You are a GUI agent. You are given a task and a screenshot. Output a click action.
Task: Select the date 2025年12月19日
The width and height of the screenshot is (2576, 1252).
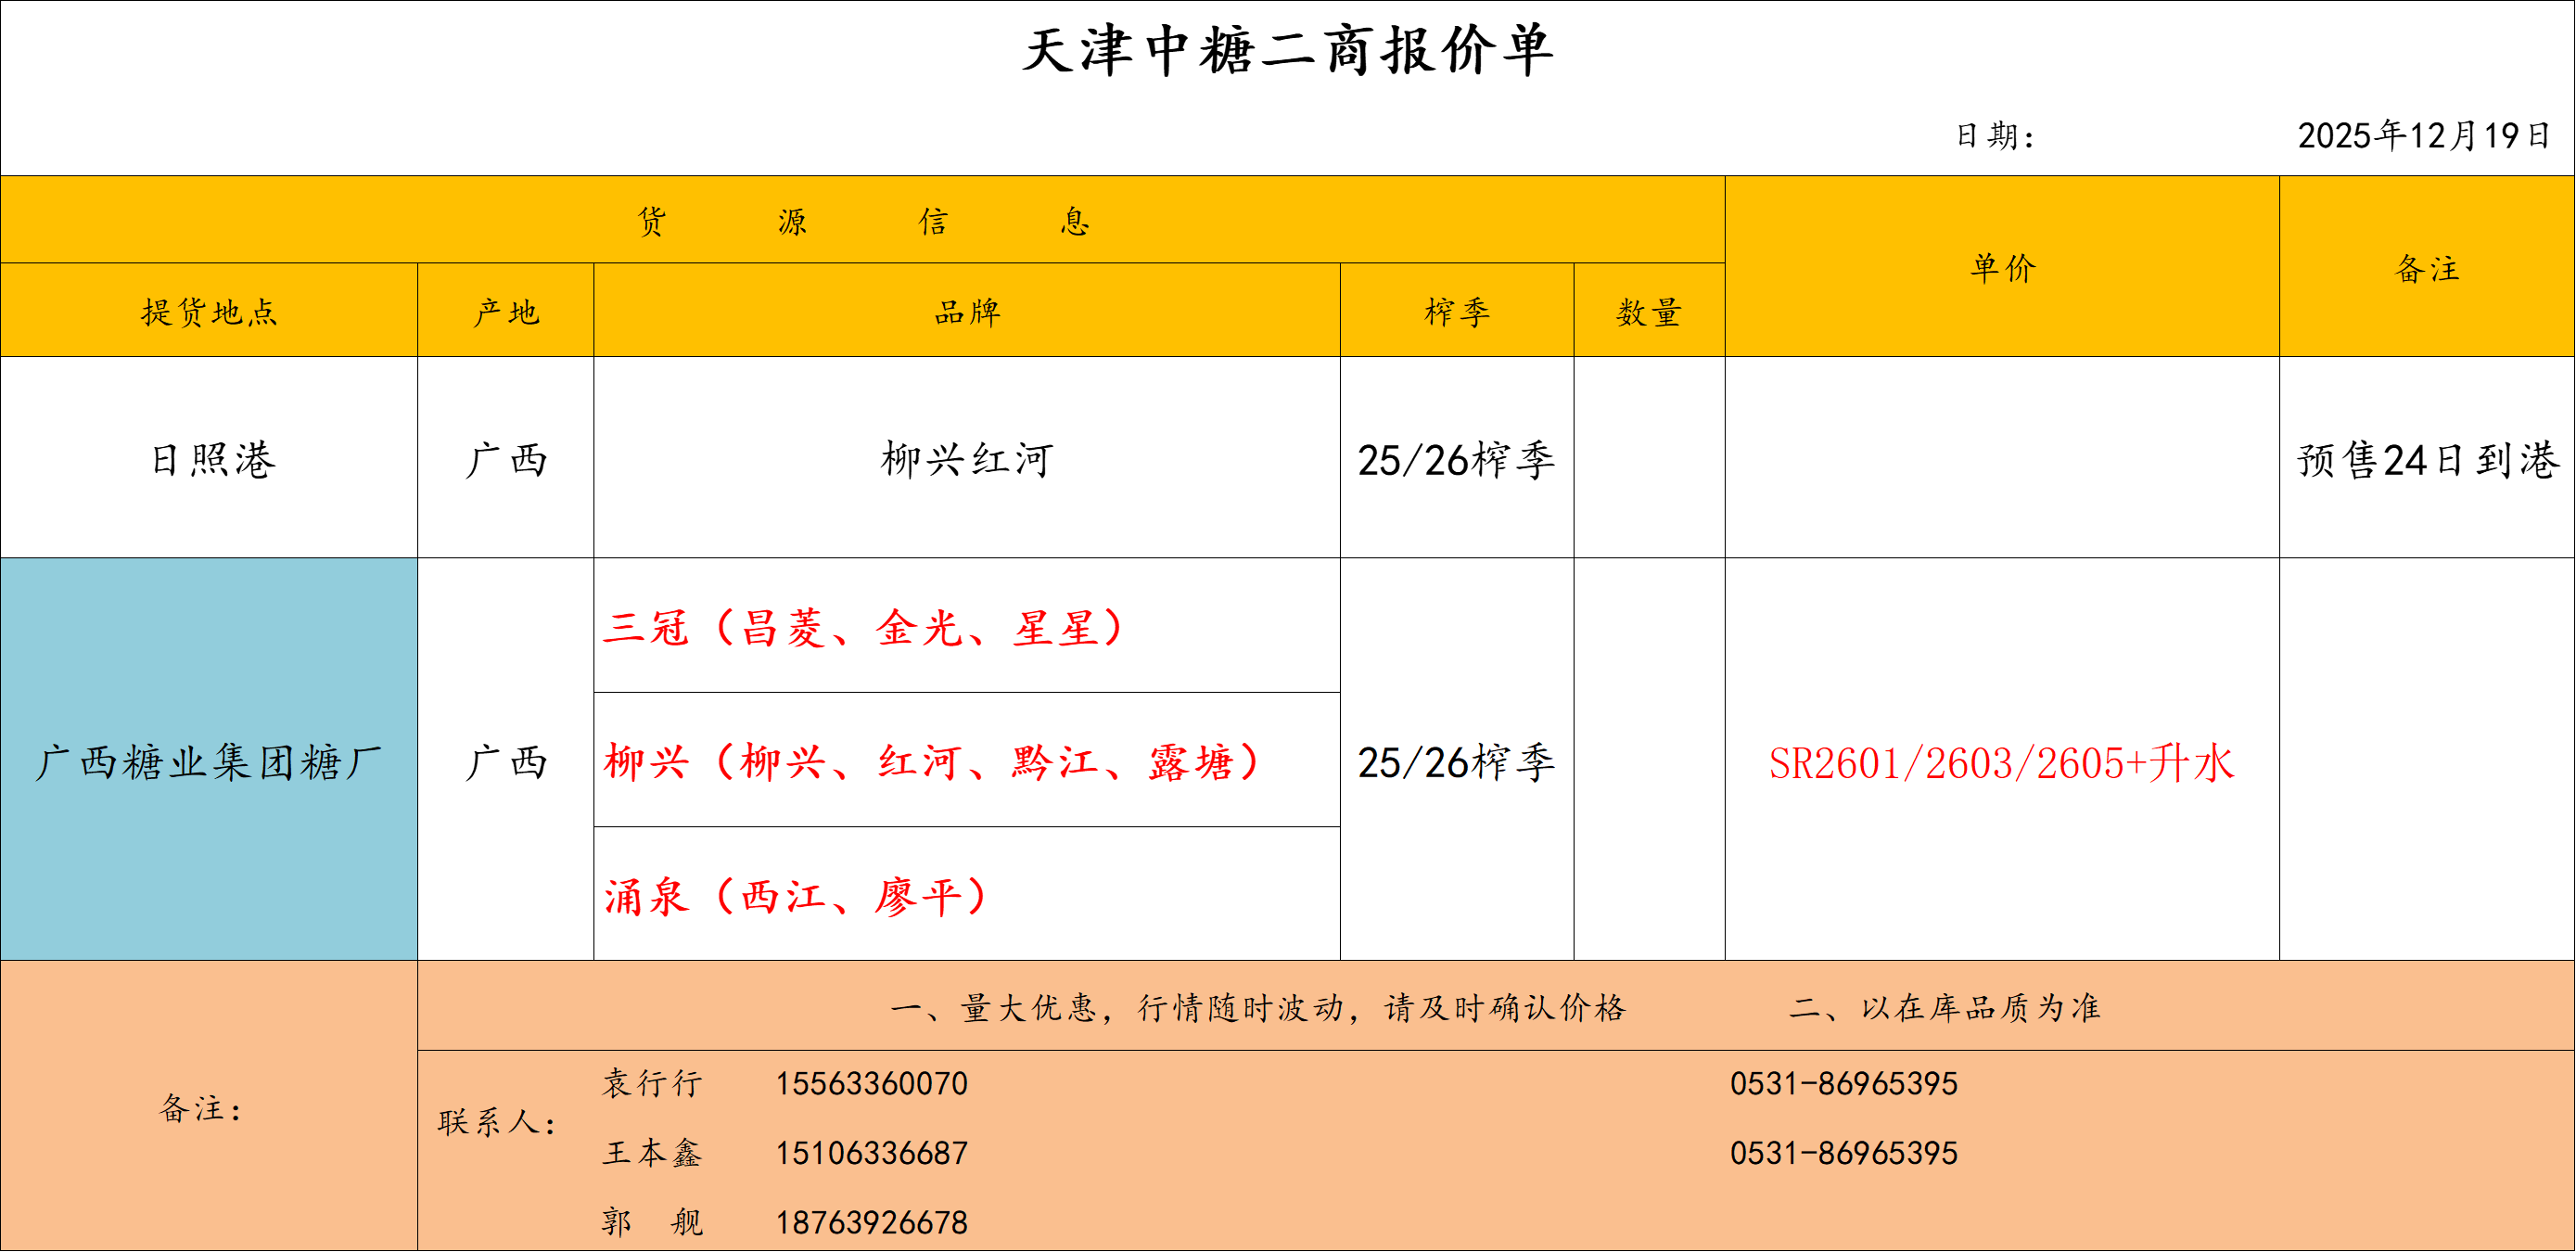2423,135
